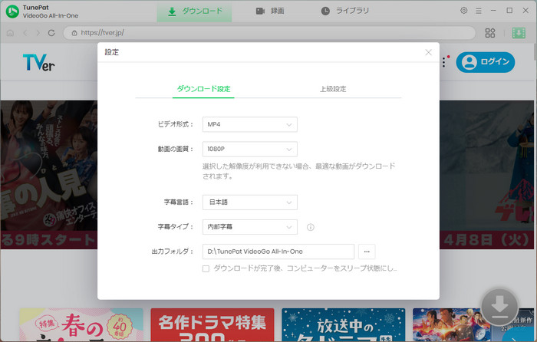
Task: Navigate forward with the right arrow
Action: (x=38, y=33)
